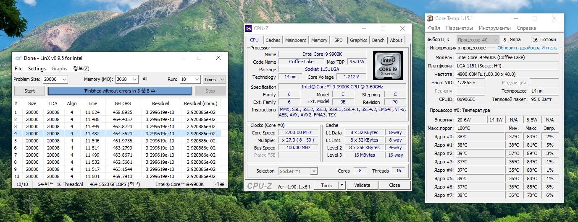The width and height of the screenshot is (578, 222).
Task: Click the LinX Intel title bar icon
Action: (18, 58)
